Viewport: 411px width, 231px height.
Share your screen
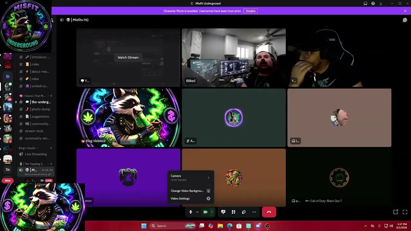coord(223,212)
